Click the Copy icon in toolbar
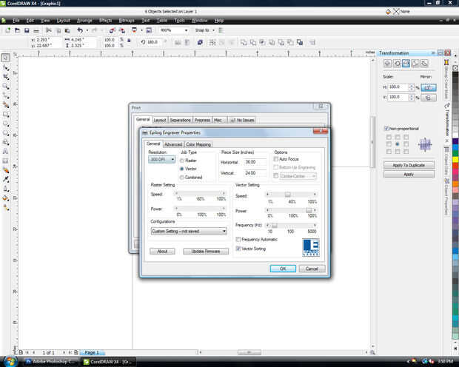The width and height of the screenshot is (459, 367). point(58,30)
